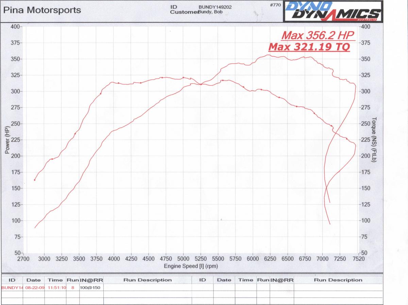Viewport: 408px width, 305px height.
Task: Click the Dyno Dynamics logo
Action: [333, 12]
